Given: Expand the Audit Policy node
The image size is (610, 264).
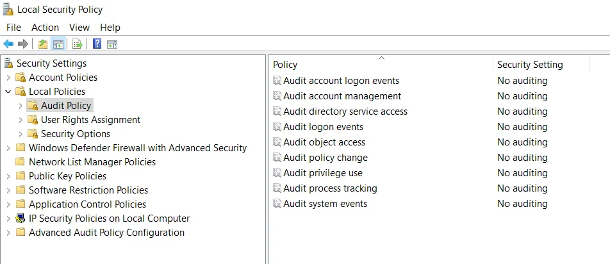Looking at the screenshot, I should [x=21, y=106].
